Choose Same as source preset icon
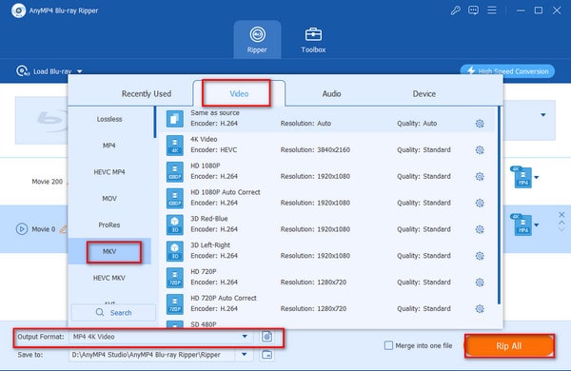 175,119
